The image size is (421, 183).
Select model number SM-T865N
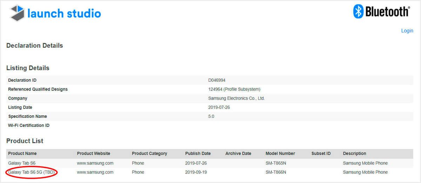276,163
